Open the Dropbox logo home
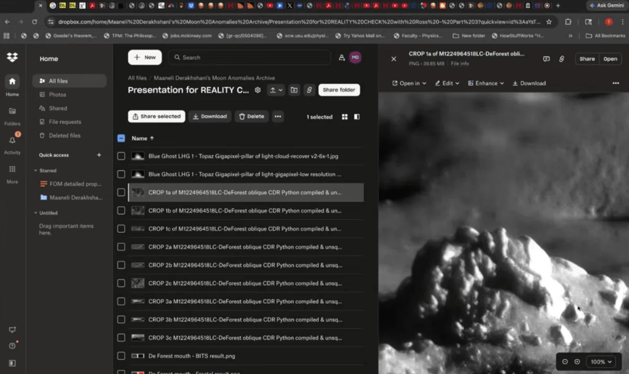The image size is (629, 374). pos(12,58)
